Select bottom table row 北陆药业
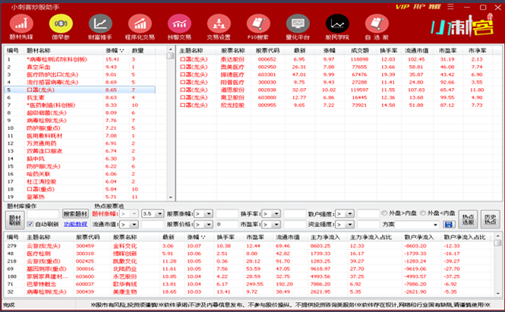Image resolution: width=505 pixels, height=312 pixels. click(x=249, y=269)
